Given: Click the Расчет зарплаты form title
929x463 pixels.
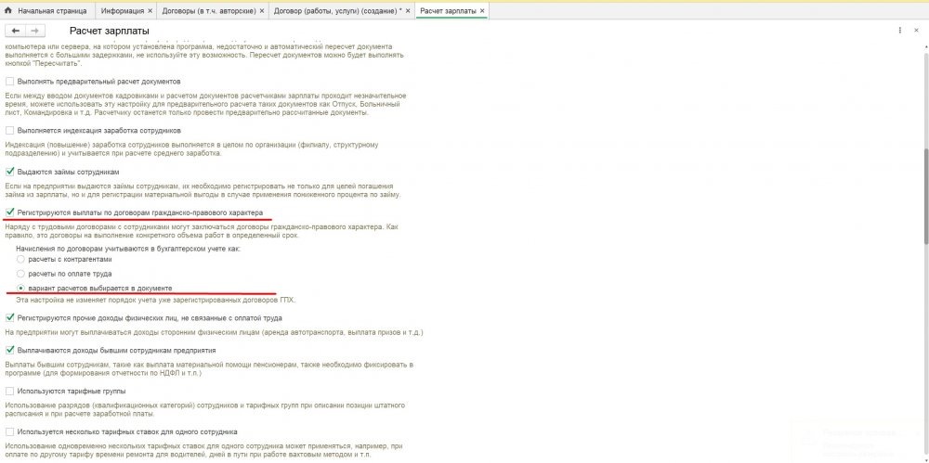Looking at the screenshot, I should click(110, 31).
